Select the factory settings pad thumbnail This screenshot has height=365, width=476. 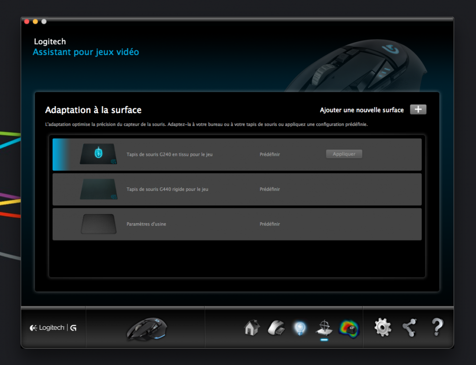click(98, 224)
